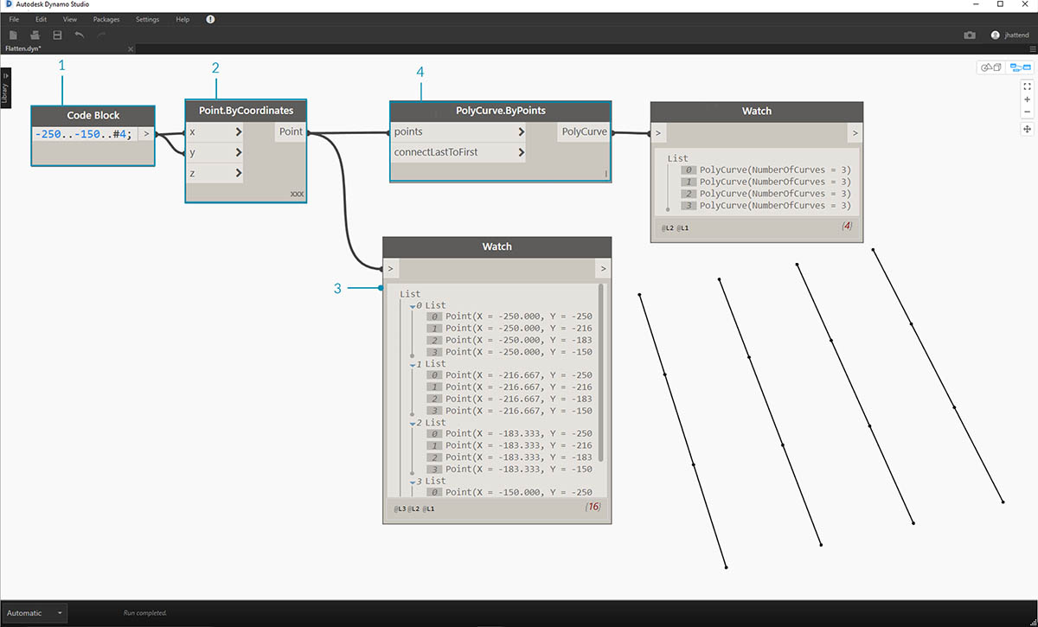Collapse the 0 List sublist
The height and width of the screenshot is (627, 1038).
412,305
